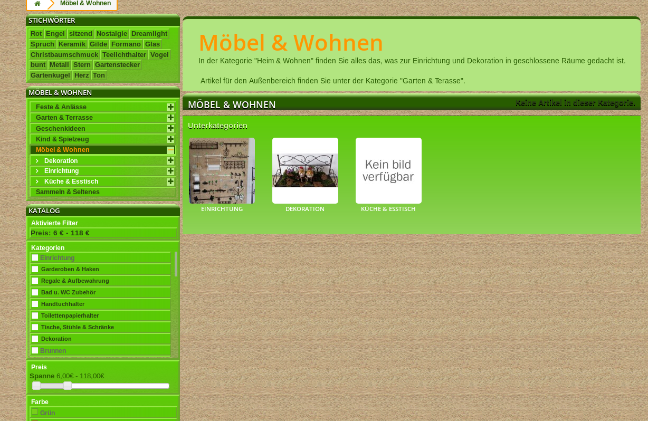The height and width of the screenshot is (421, 648).
Task: Select the Nostalgie keyword tag
Action: click(x=112, y=34)
